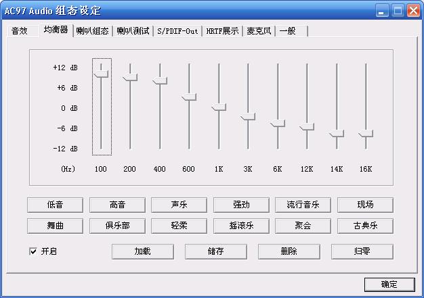The image size is (424, 298).
Task: Select the 舞曲 preset
Action: (55, 226)
